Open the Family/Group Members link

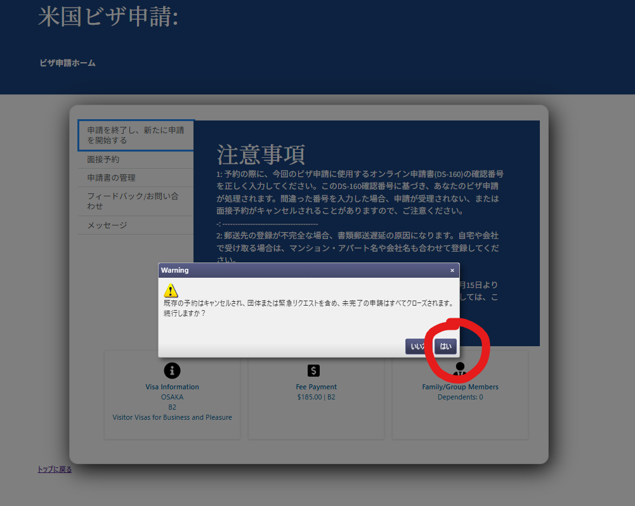coord(460,387)
